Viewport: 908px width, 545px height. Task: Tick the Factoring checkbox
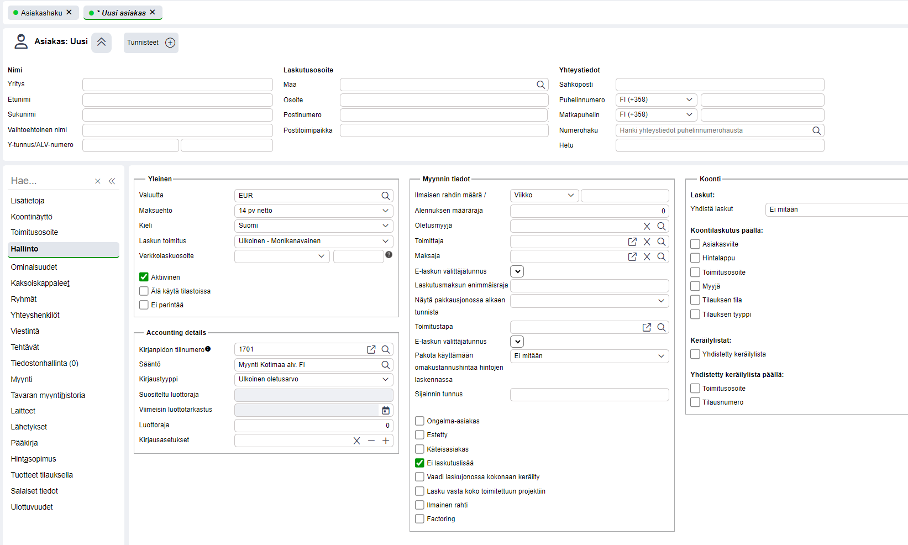419,518
